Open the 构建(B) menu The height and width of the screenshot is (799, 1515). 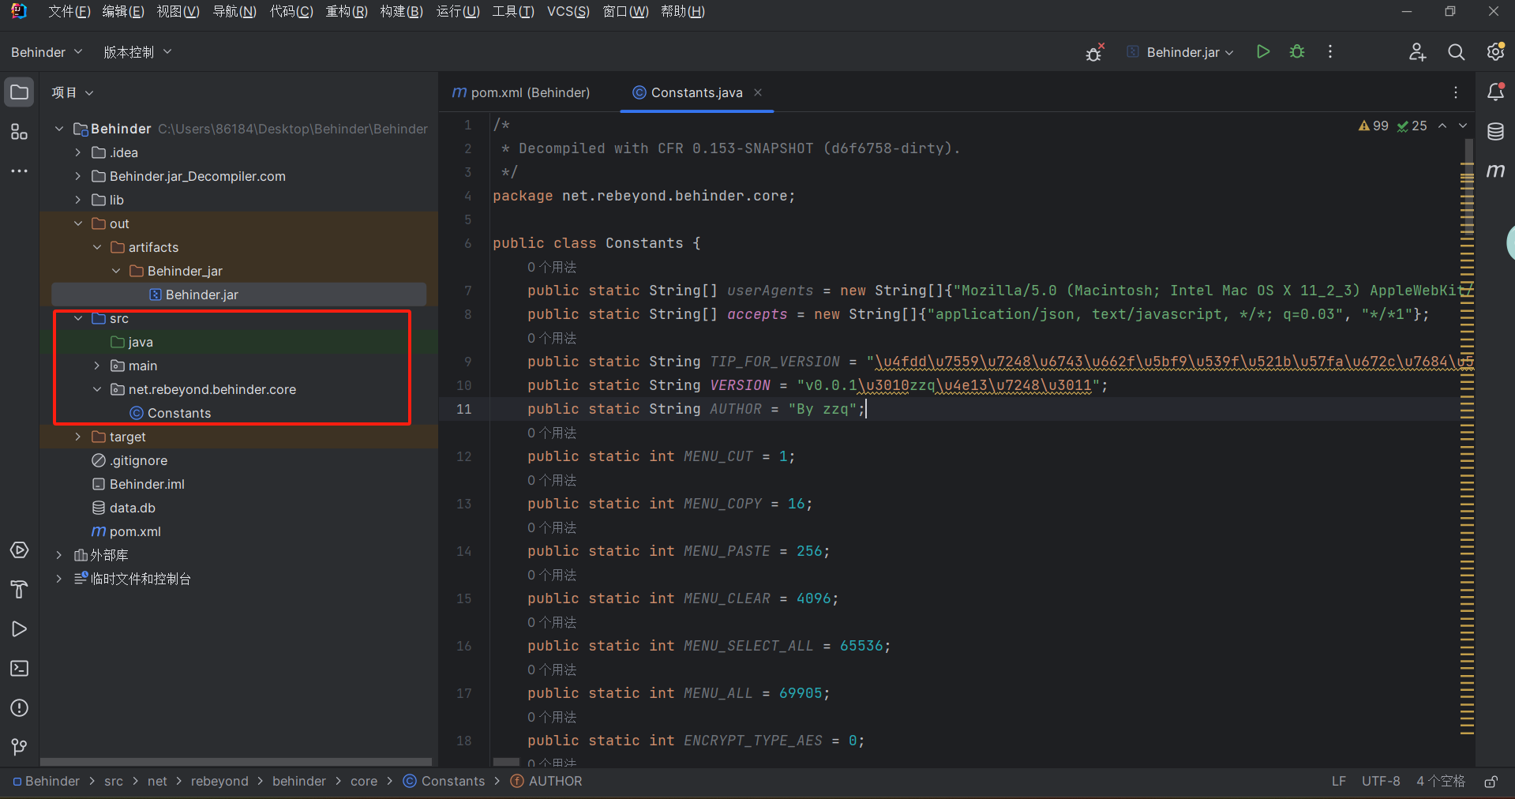[401, 12]
